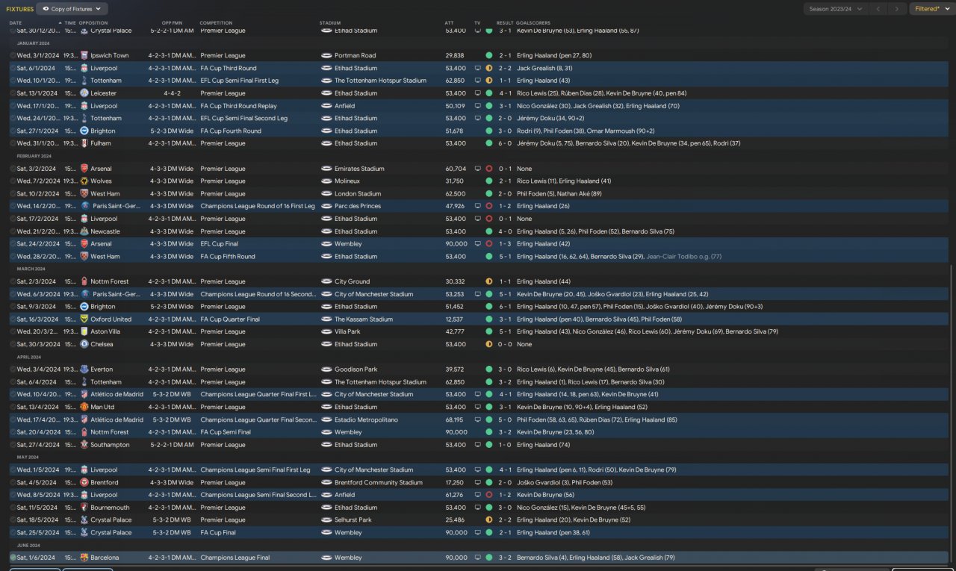Click the green win indicator in Everton row

[x=488, y=369]
